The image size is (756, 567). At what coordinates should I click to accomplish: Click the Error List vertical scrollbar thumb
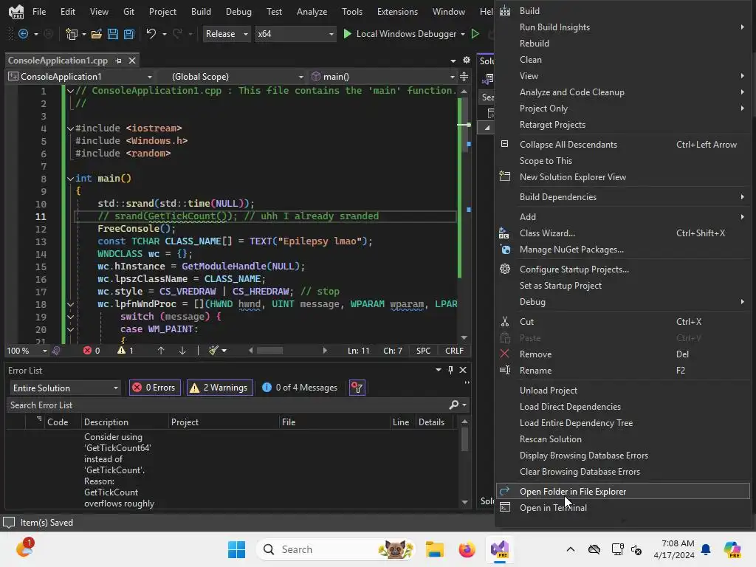[464, 439]
